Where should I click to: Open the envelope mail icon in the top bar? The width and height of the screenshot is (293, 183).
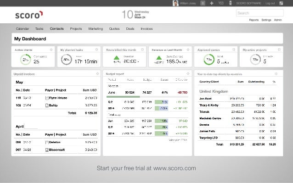221,3
